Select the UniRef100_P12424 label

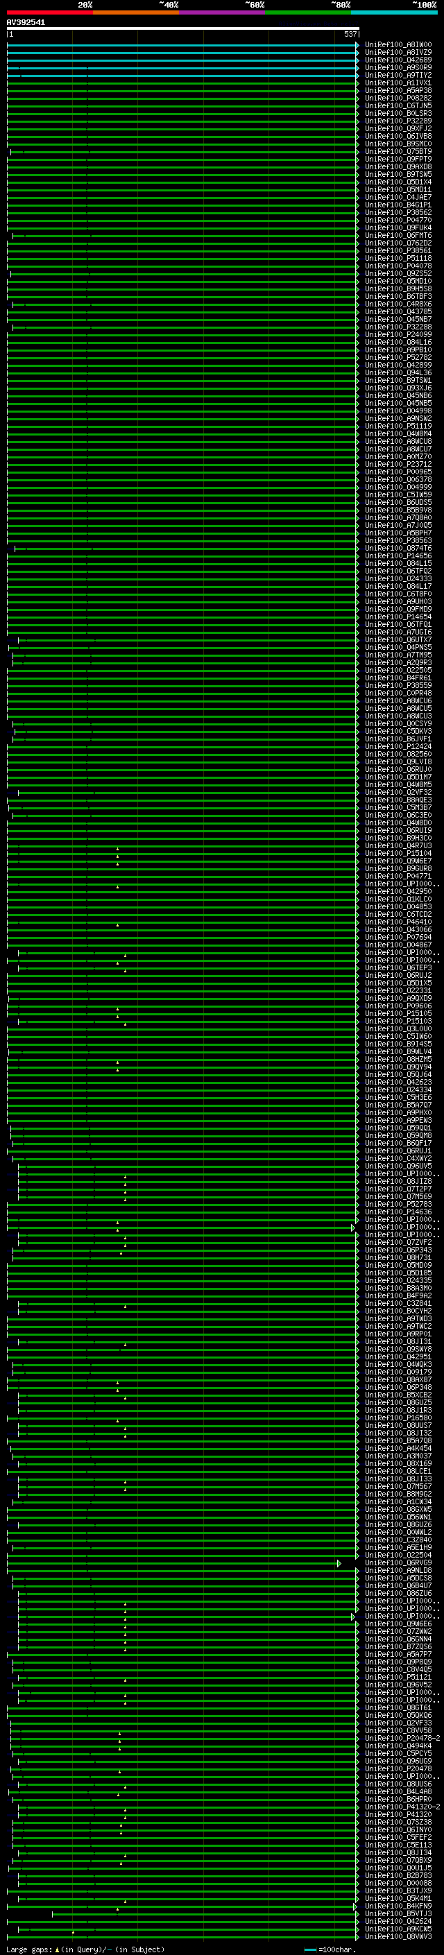[398, 747]
